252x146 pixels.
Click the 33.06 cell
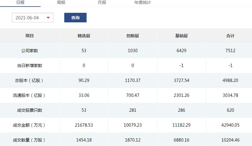84,95
